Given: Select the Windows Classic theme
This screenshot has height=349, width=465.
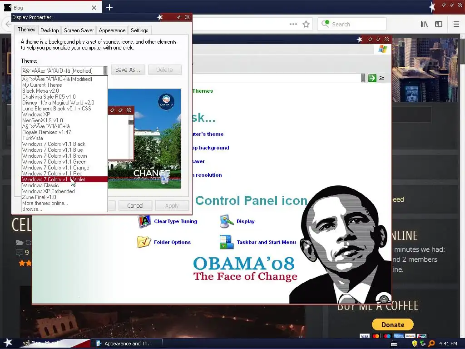Looking at the screenshot, I should click(x=64, y=185).
